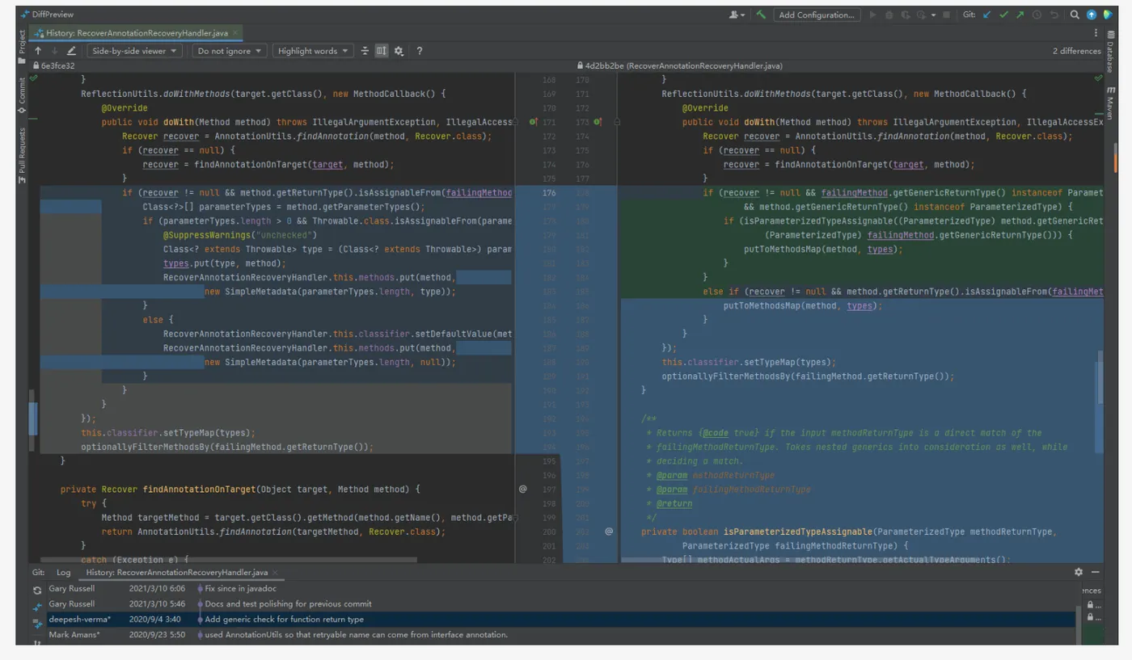Click '2 differences' counter text

pyautogui.click(x=1076, y=51)
